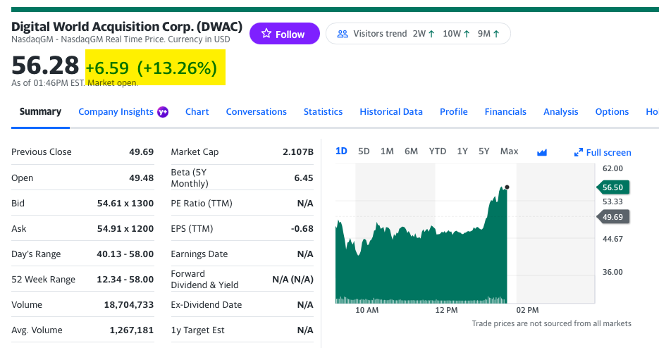Switch to the Profile tab
The width and height of the screenshot is (659, 348).
454,112
